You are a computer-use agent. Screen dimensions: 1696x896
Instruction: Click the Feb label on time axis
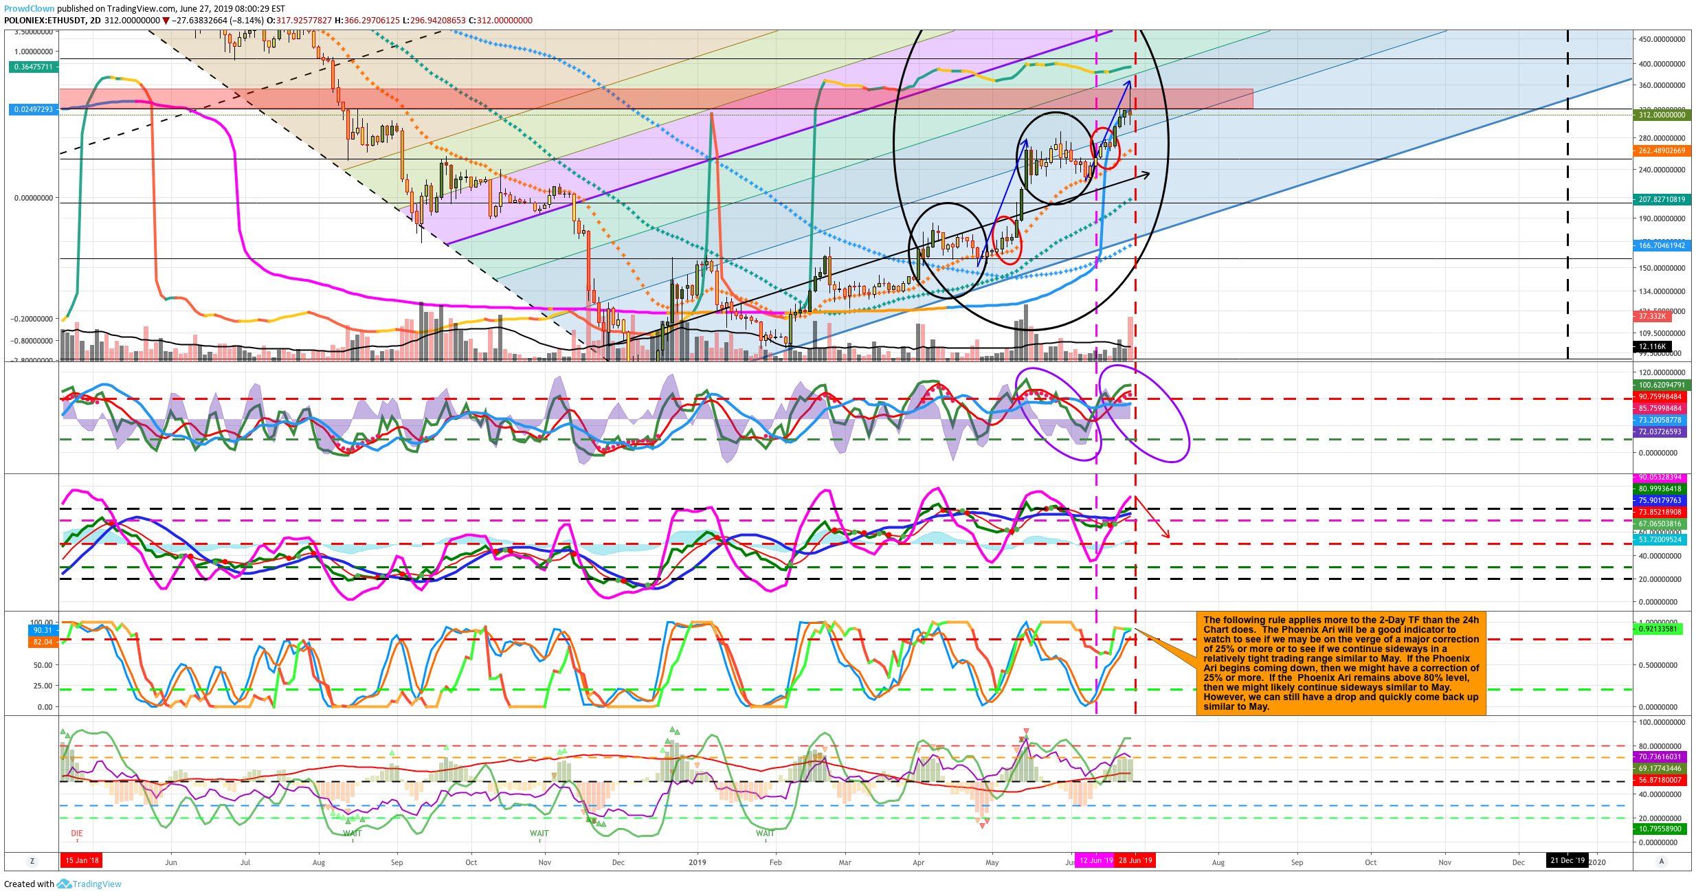tap(775, 862)
